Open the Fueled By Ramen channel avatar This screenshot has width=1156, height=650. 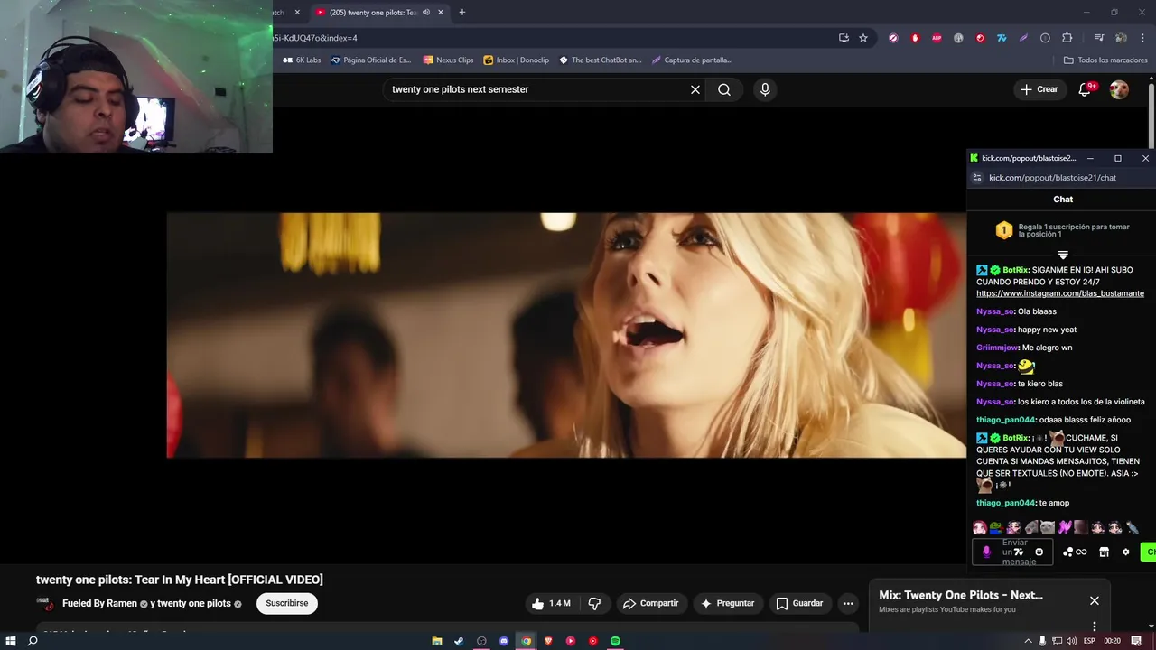(45, 603)
